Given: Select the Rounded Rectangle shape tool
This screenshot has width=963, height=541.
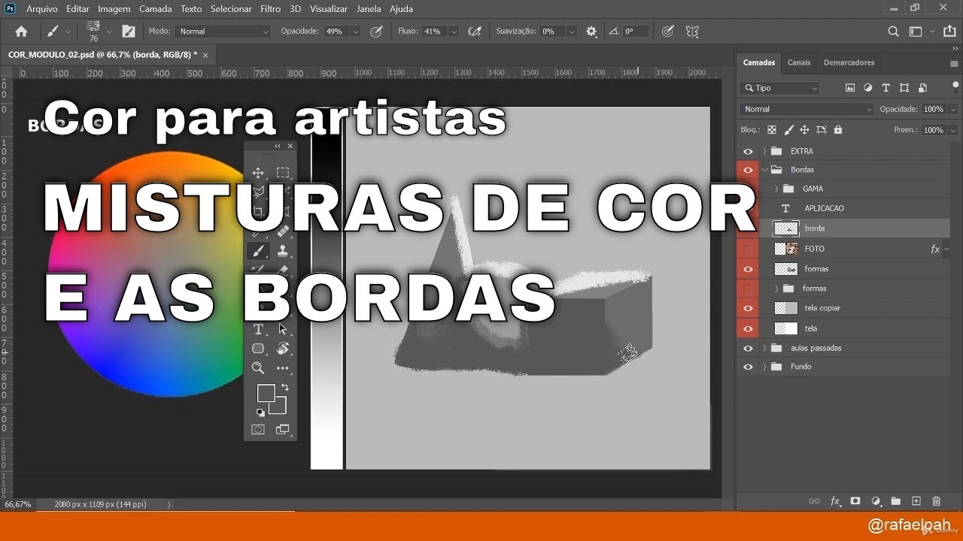Looking at the screenshot, I should (258, 349).
